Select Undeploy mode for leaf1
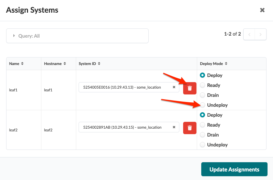This screenshot has width=273, height=180. tap(203, 105)
